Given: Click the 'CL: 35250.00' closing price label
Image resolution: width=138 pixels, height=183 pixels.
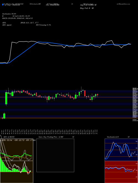Looking at the screenshot, I should tap(53, 5).
